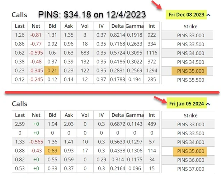
Task: Open the Fri Dec 08 2023 expiration selector
Action: pos(186,15)
